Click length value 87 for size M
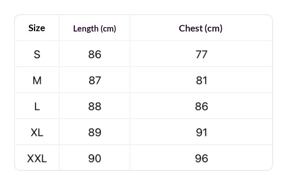Image resolution: width=287 pixels, height=185 pixels. pyautogui.click(x=95, y=80)
